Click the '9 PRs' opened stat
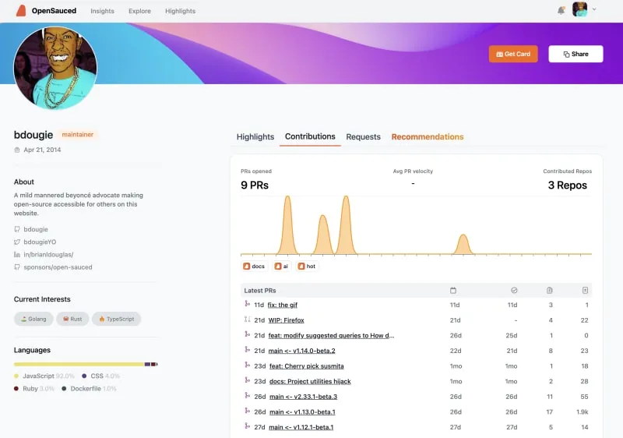 (255, 185)
